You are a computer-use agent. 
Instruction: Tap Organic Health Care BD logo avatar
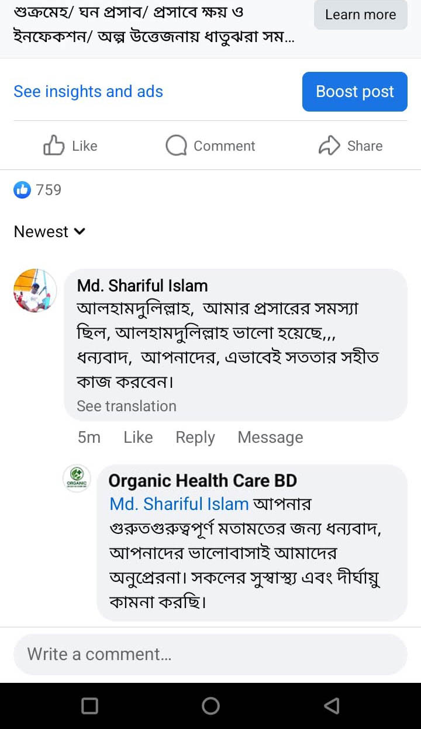click(77, 479)
